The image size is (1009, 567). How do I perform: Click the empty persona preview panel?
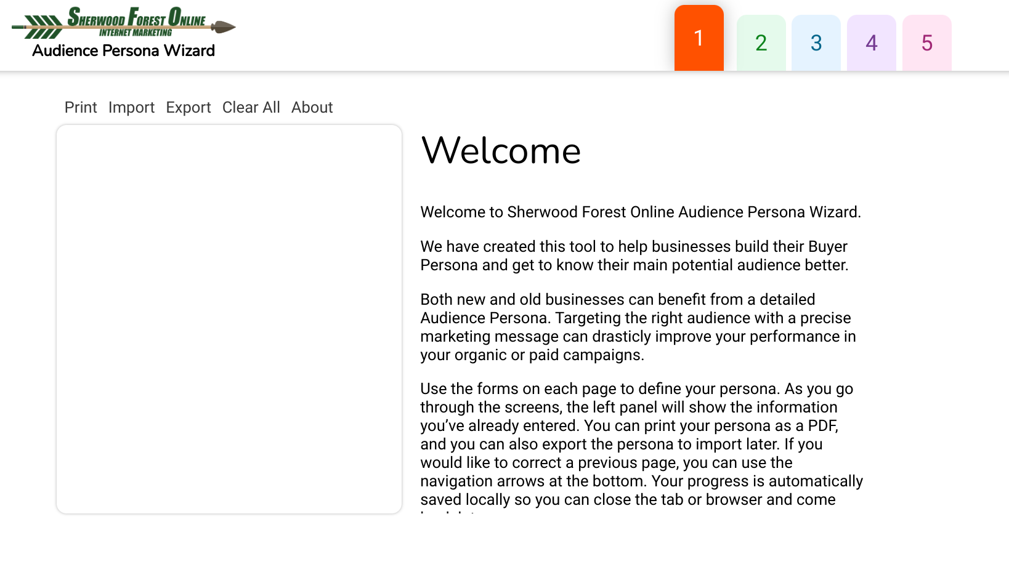[229, 319]
